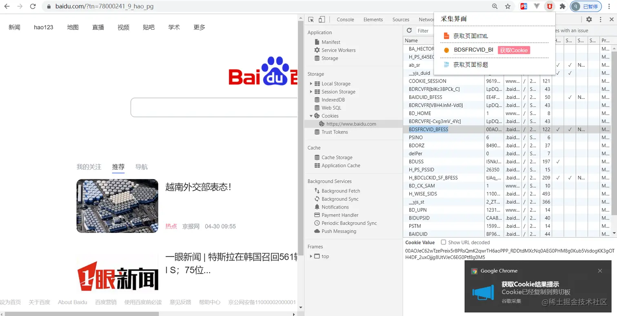Click the Baidu search input box
This screenshot has height=316, width=617.
click(214, 108)
